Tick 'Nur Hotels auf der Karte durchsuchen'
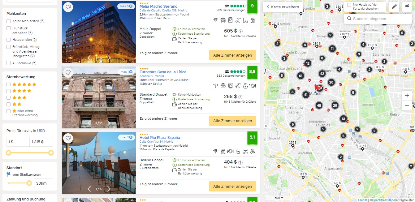415x202 pixels. (x=349, y=5)
